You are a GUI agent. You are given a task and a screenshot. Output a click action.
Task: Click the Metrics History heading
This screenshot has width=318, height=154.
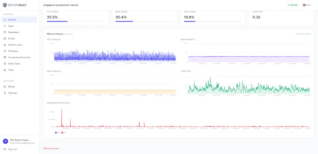(55, 34)
